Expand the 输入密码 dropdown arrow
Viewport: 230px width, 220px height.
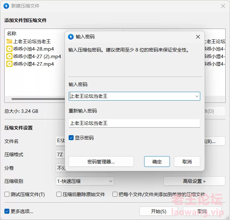pos(197,96)
